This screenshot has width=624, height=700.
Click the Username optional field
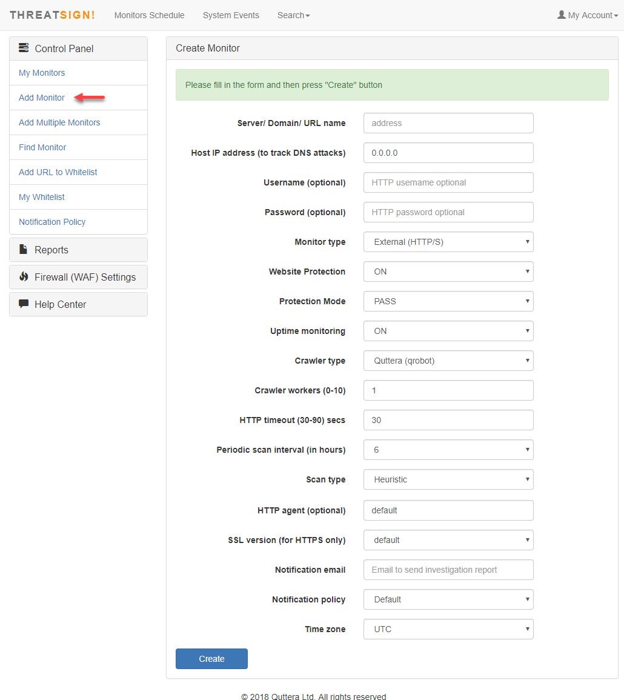coord(448,182)
